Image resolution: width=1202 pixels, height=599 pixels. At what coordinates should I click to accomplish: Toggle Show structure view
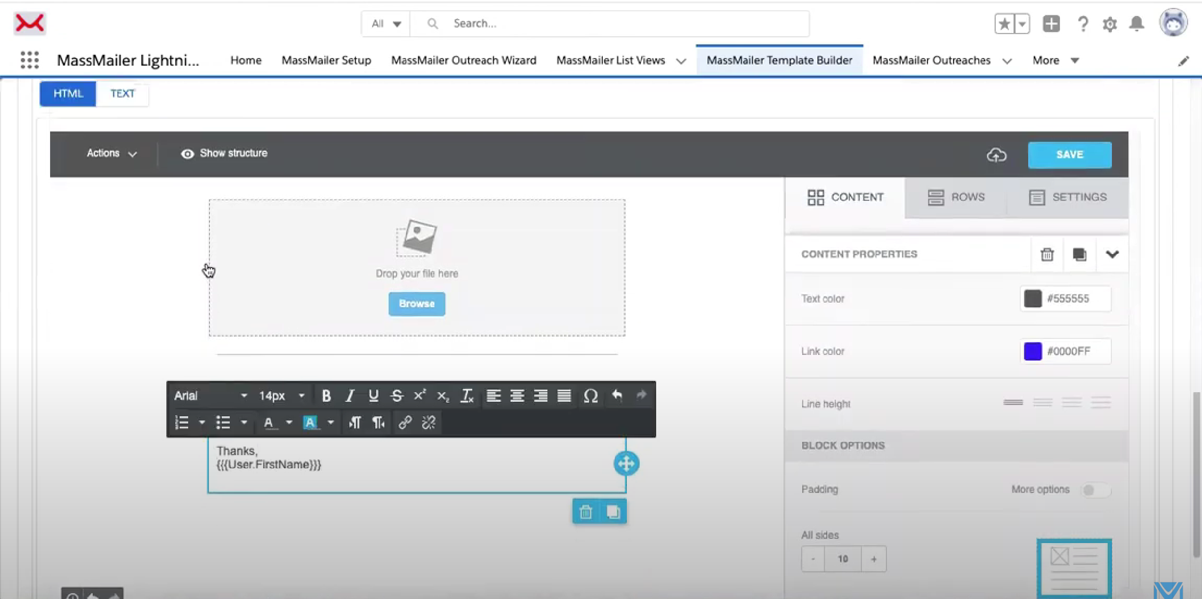click(x=224, y=153)
